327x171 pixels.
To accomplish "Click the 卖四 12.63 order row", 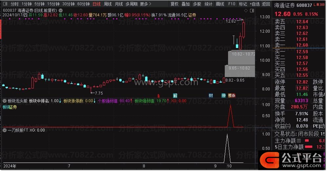I will coord(291,27).
